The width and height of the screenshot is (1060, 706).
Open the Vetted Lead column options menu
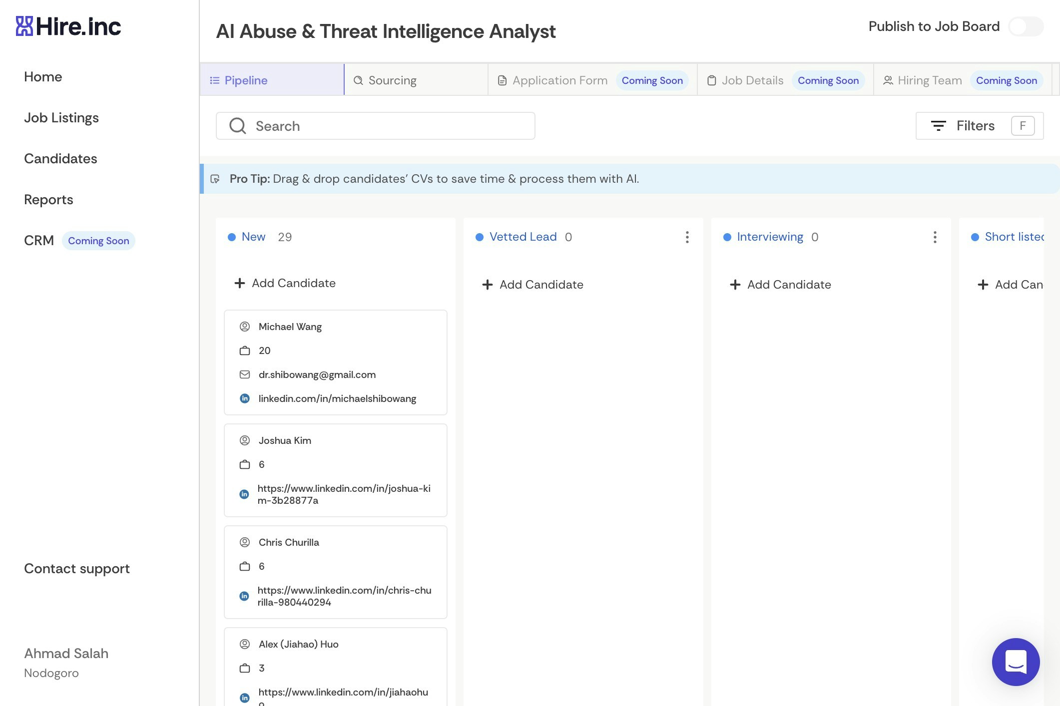coord(687,237)
